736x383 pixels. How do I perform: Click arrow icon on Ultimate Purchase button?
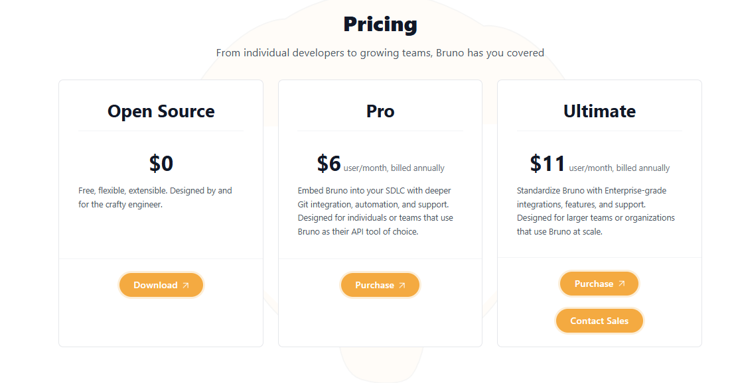pos(621,284)
